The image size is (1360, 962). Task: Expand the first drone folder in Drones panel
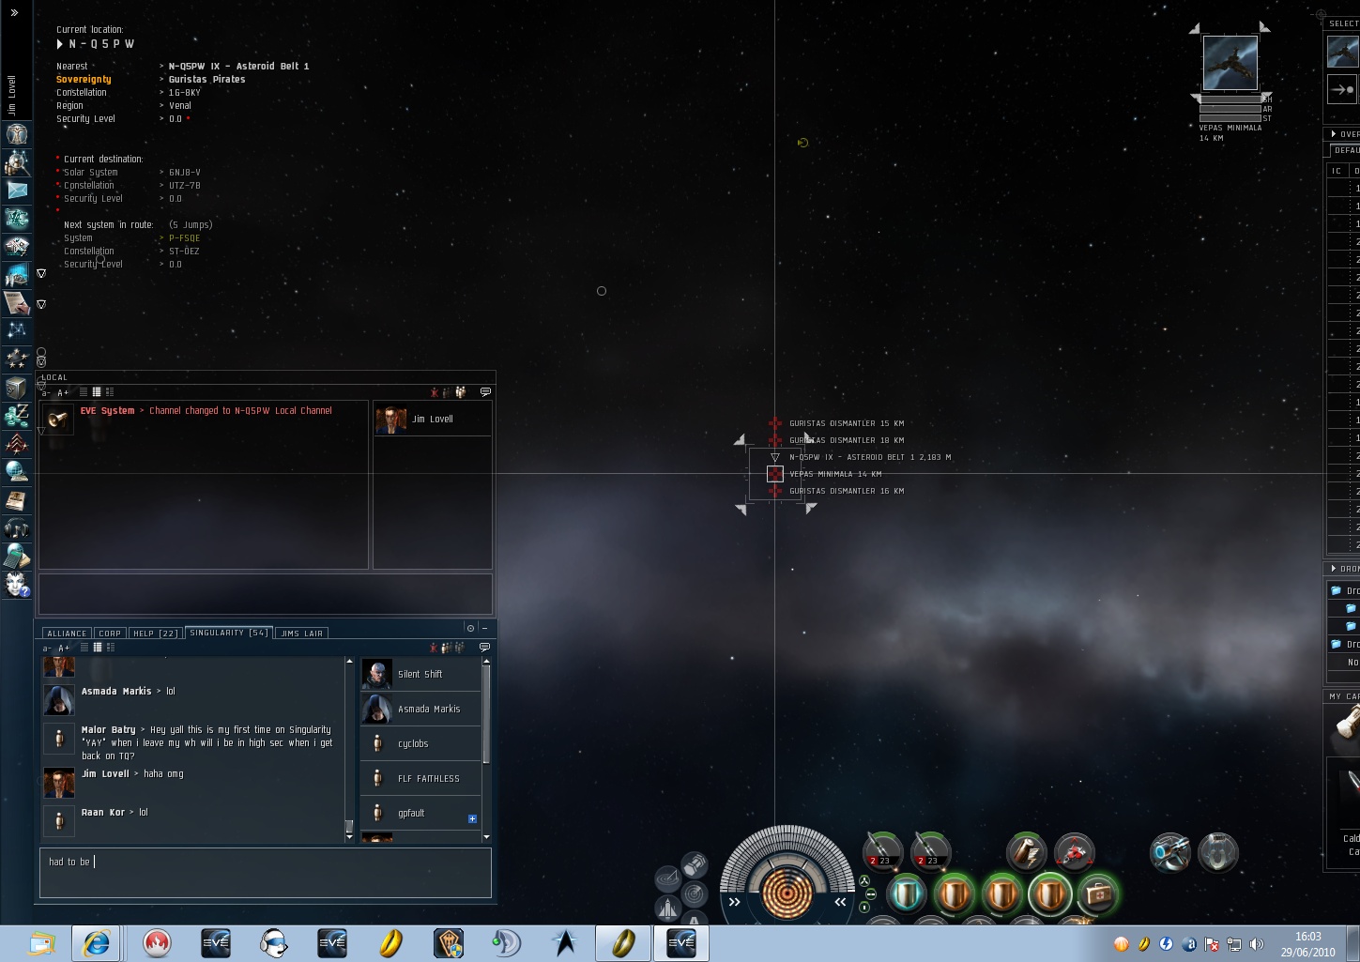[1336, 590]
